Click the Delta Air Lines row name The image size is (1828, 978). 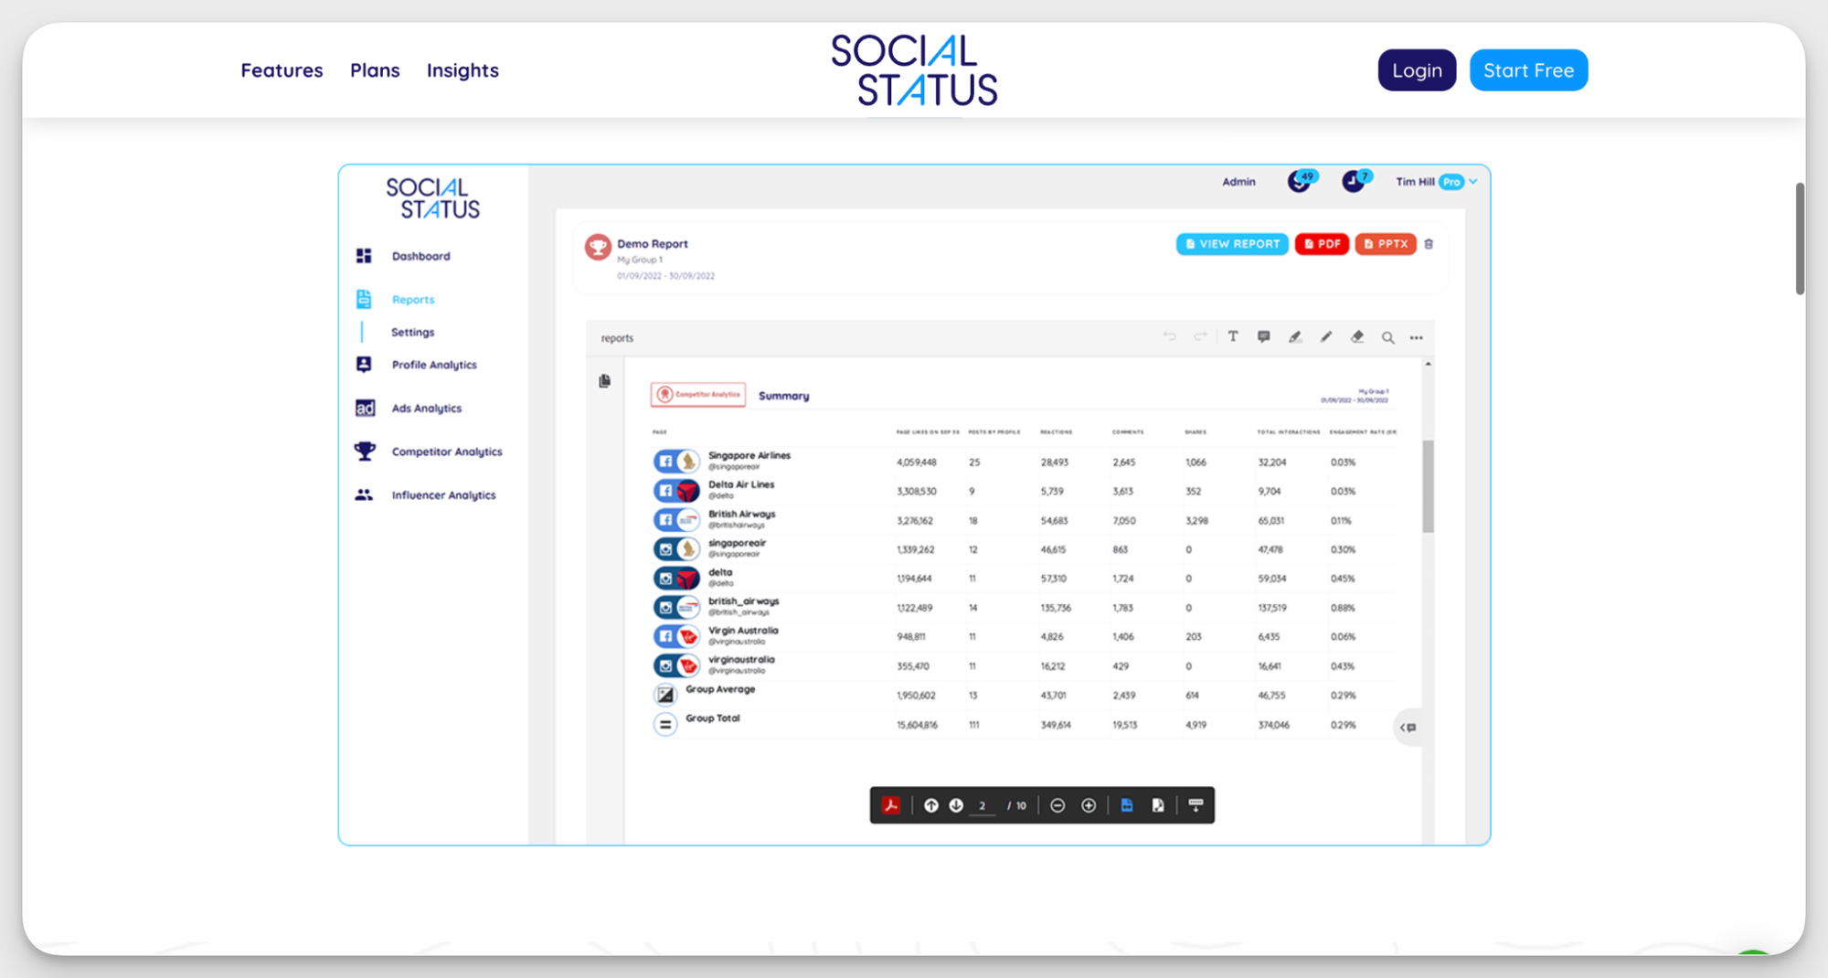click(x=740, y=484)
